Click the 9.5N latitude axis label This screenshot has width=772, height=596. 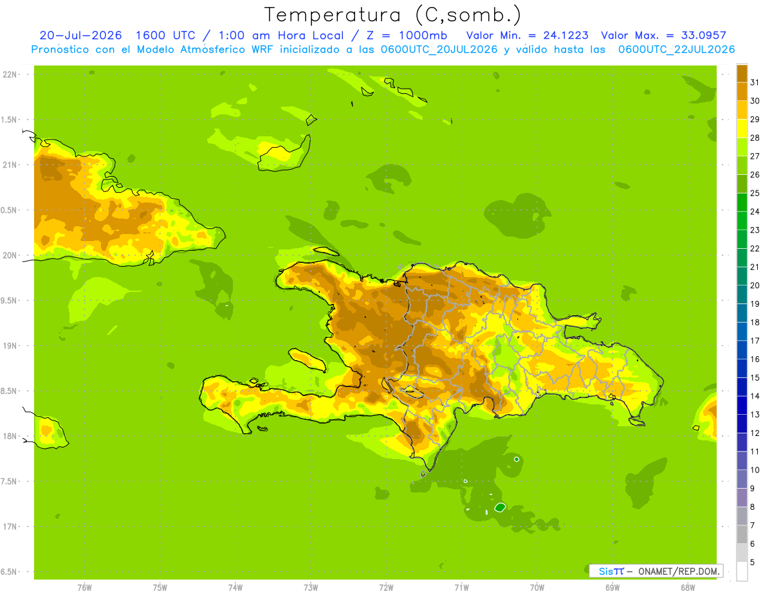10,300
